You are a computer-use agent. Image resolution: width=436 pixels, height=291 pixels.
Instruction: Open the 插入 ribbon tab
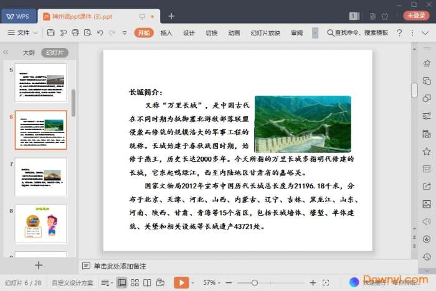(x=166, y=32)
